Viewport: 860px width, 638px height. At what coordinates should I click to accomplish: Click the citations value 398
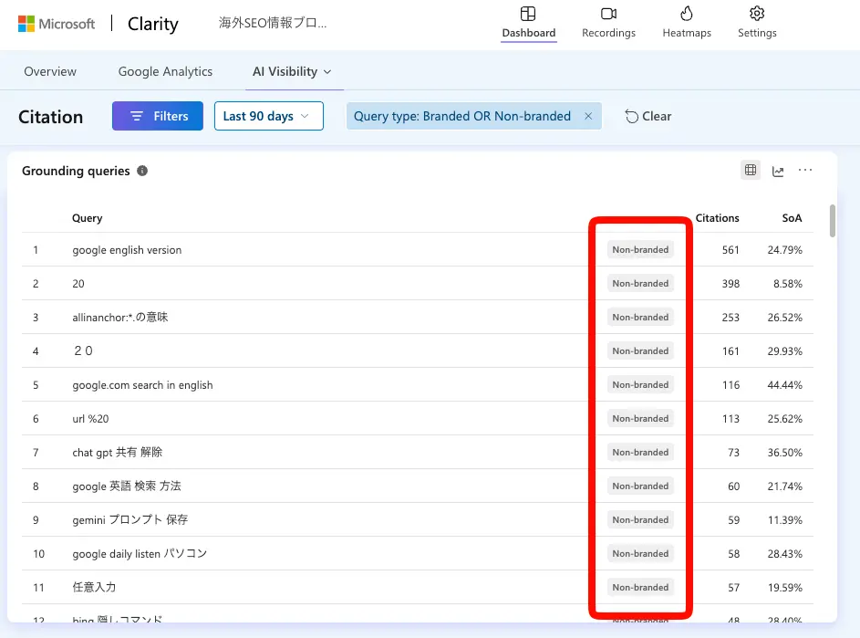click(x=730, y=284)
